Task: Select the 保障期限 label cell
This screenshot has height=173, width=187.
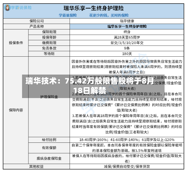Action: point(49,32)
